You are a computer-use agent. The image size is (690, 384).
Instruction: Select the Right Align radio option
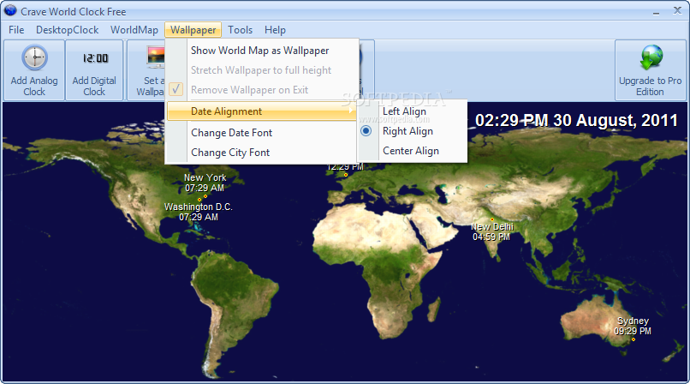click(366, 131)
